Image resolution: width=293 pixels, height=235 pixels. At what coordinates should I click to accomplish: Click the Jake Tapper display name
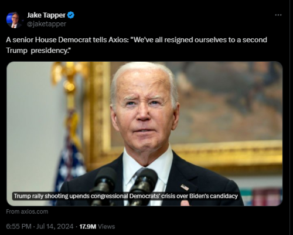46,15
